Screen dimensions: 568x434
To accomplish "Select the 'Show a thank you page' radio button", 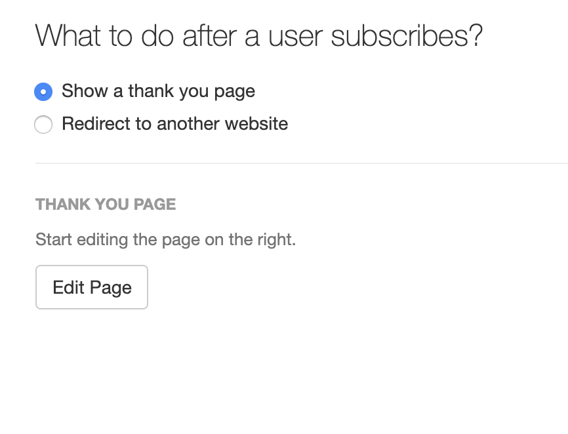I will point(43,92).
